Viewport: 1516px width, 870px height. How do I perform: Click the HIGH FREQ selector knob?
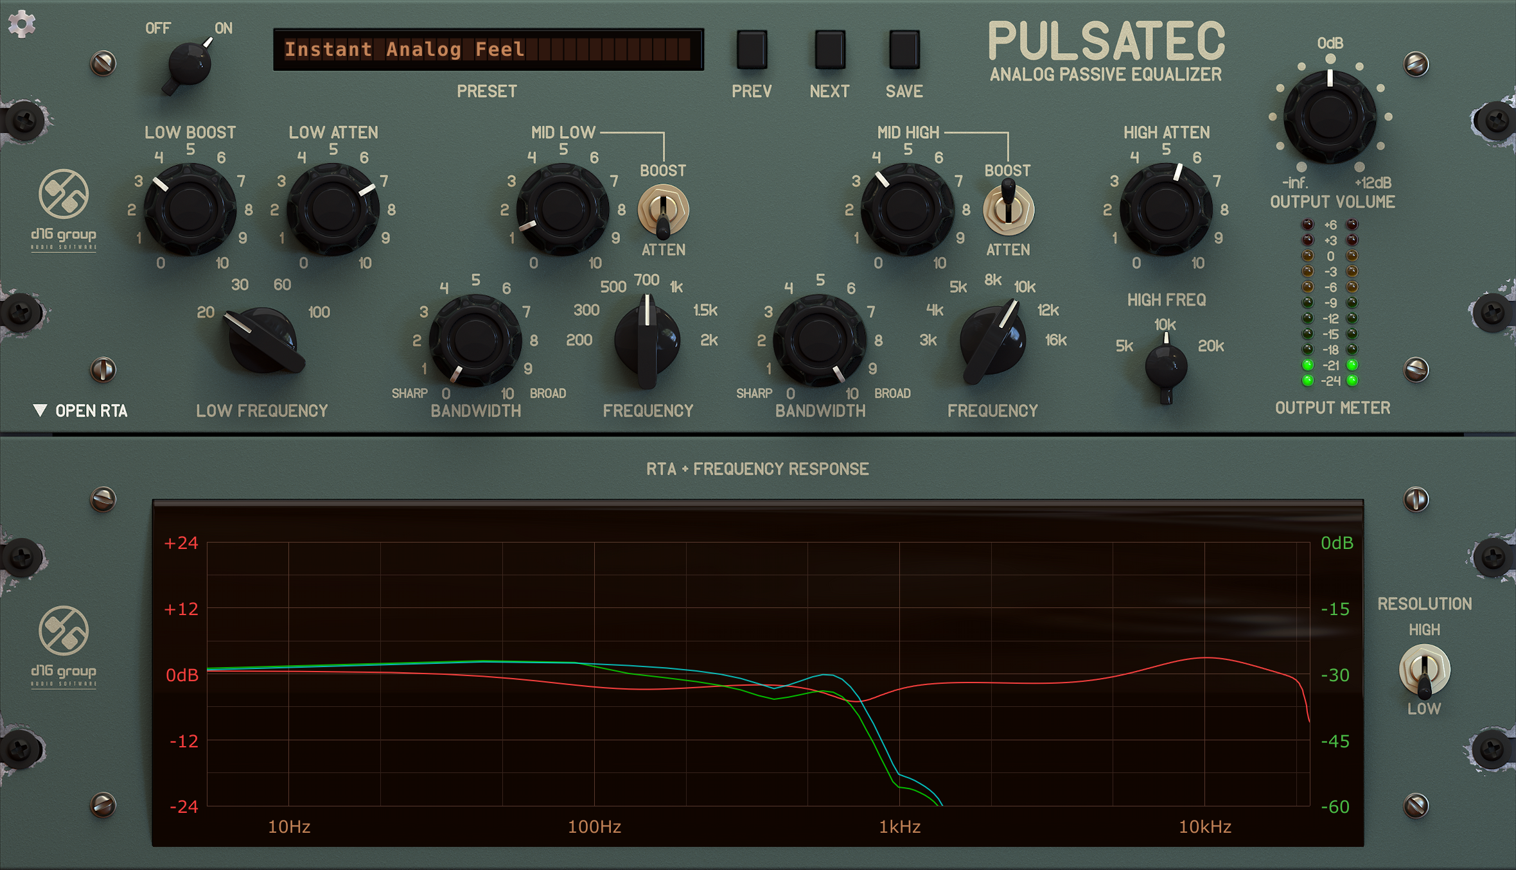pyautogui.click(x=1167, y=366)
